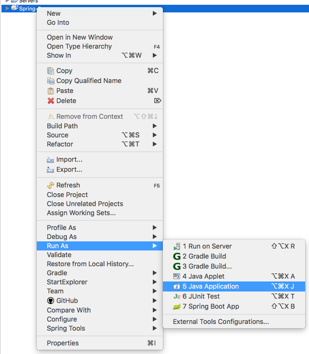Viewport: 309px width, 354px height.
Task: Click the 1 Run on Server label
Action: point(207,246)
